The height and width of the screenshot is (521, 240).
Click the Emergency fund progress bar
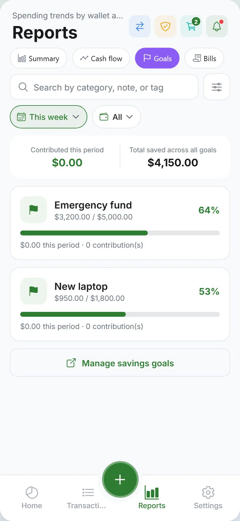click(x=120, y=233)
